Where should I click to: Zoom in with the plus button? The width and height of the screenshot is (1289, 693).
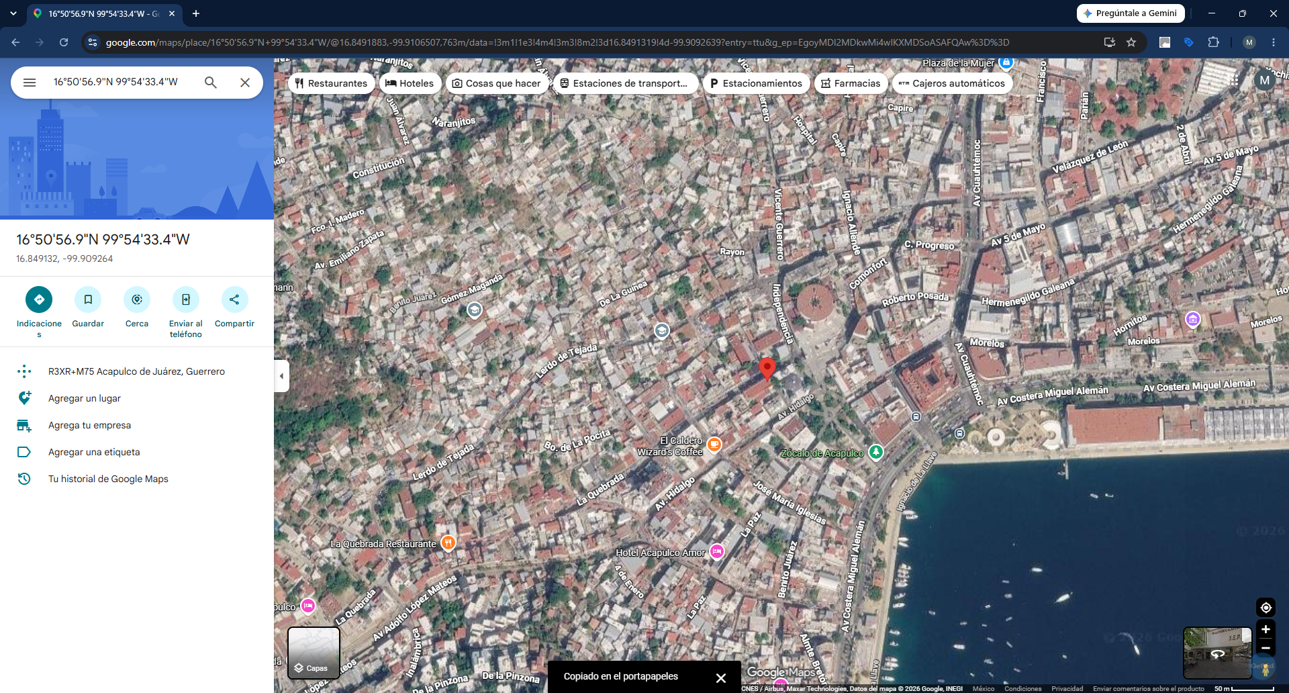[1266, 629]
